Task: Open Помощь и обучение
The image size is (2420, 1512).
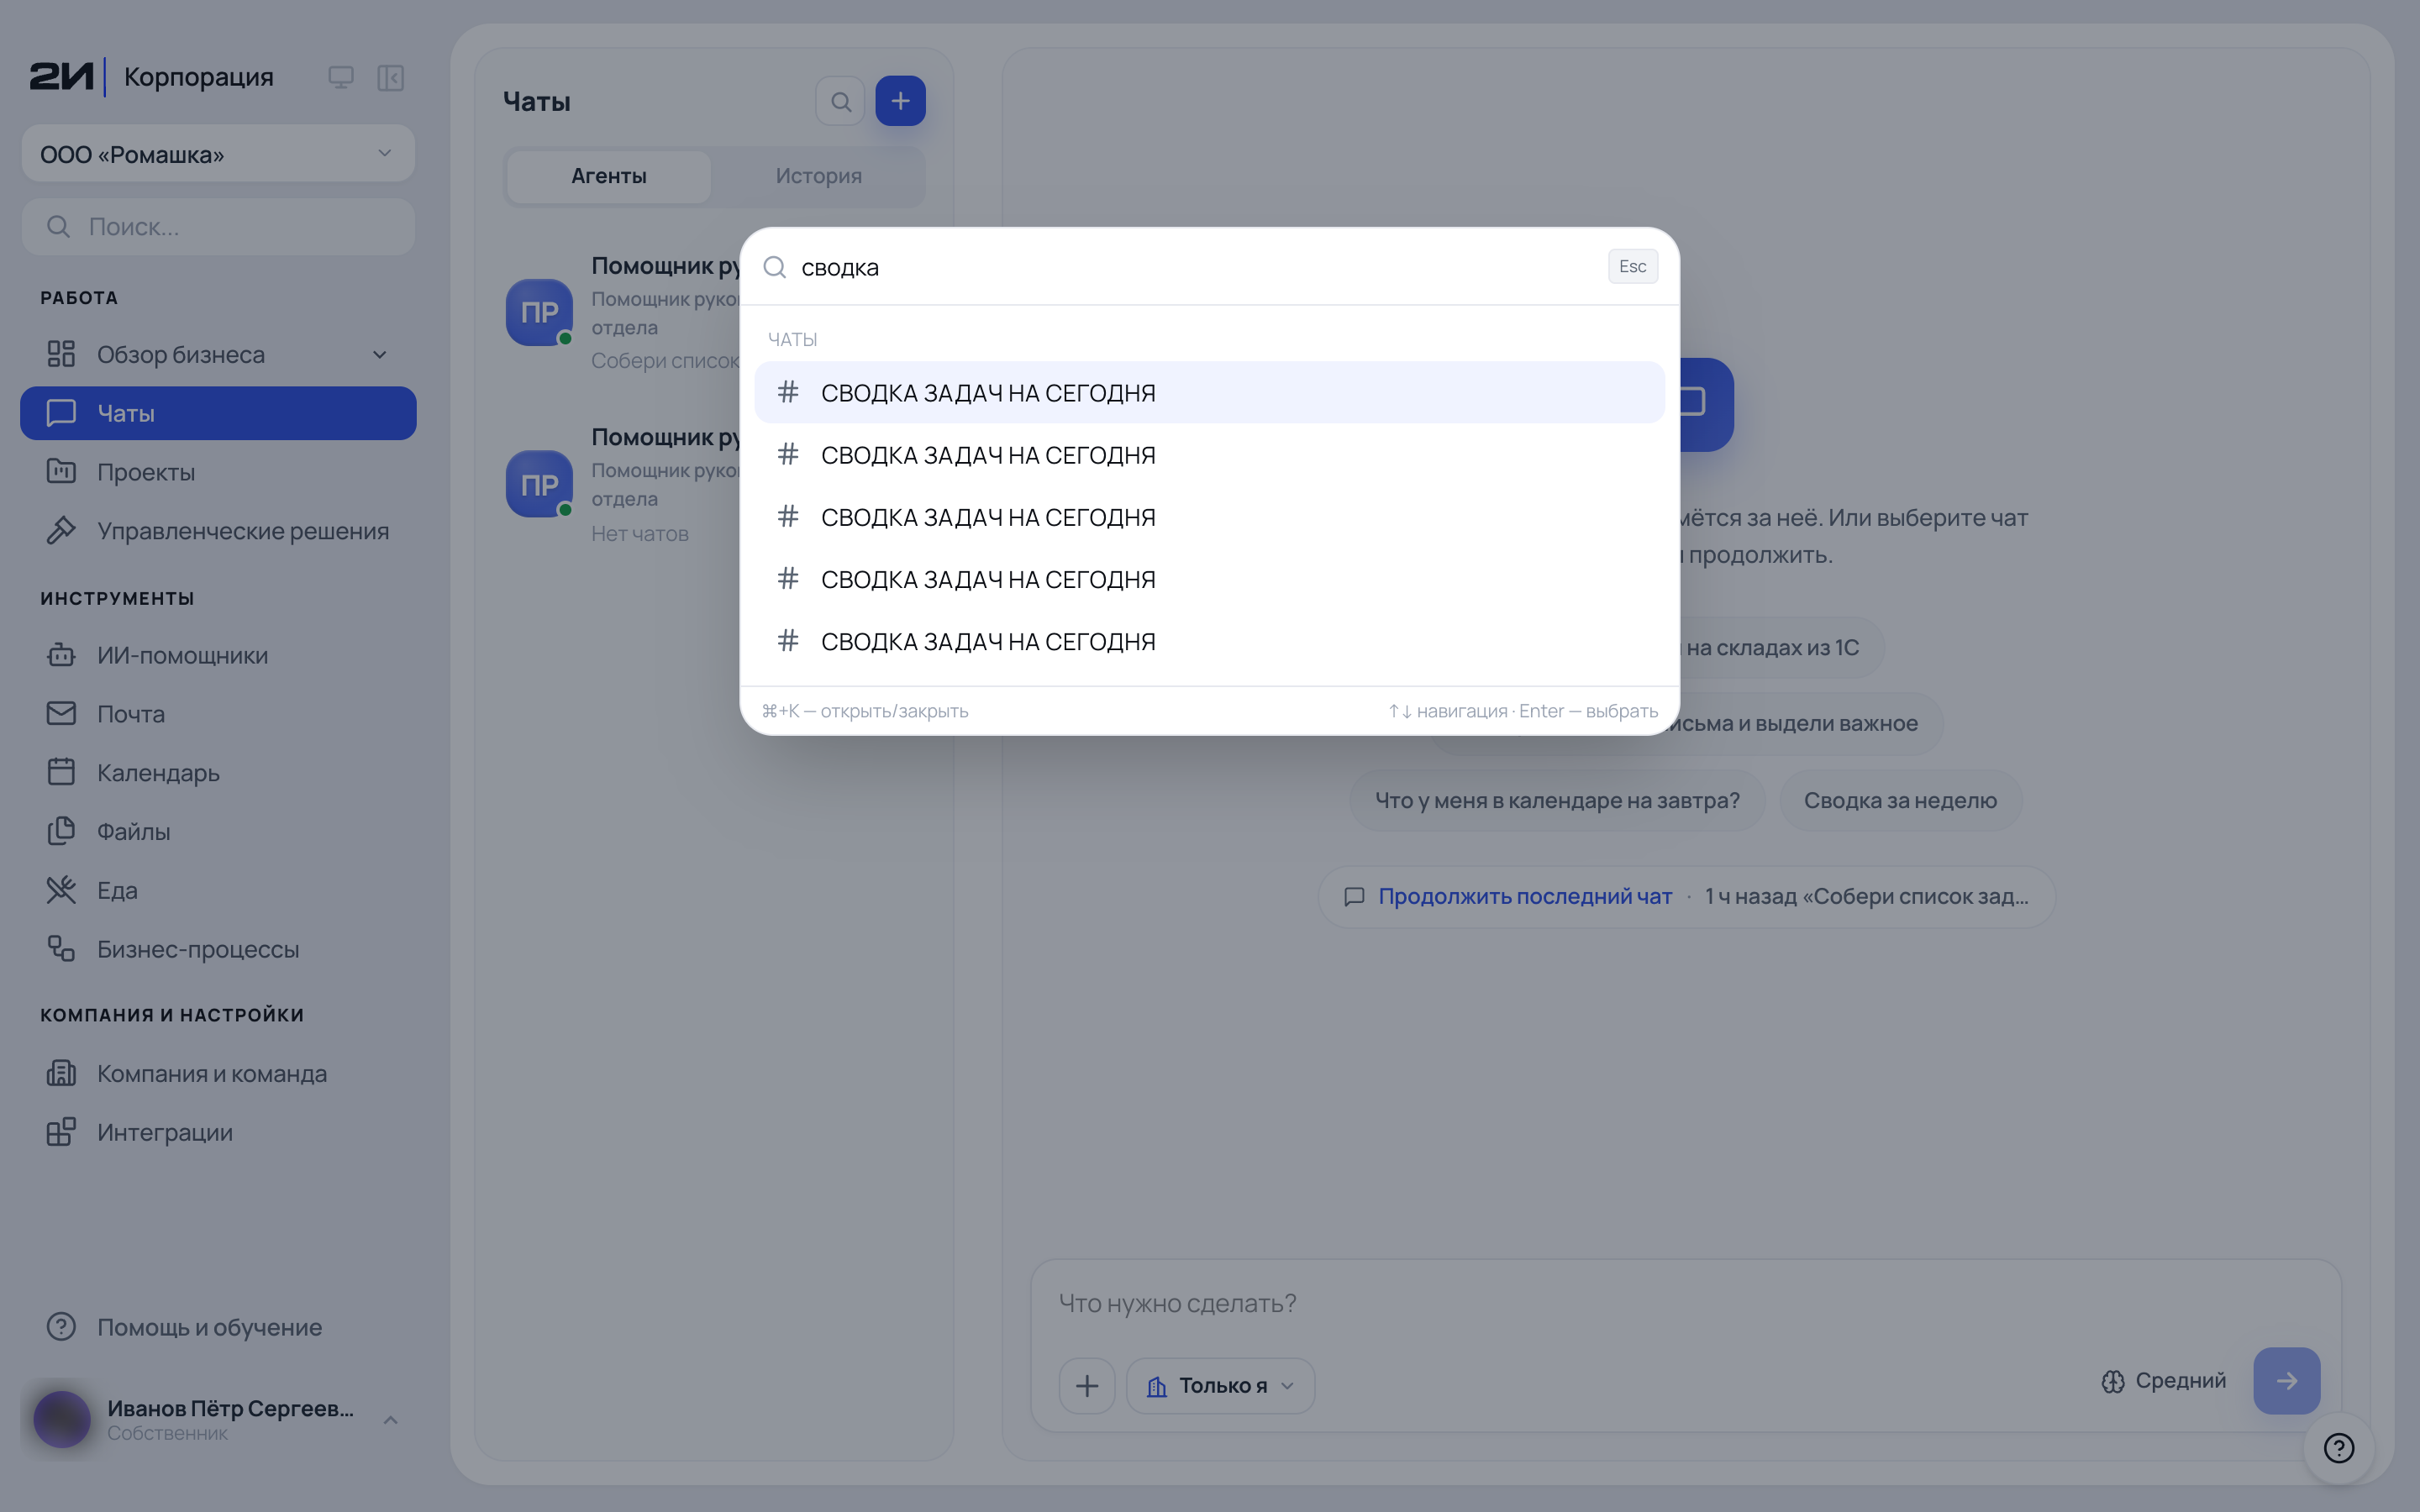Action: click(x=218, y=1327)
